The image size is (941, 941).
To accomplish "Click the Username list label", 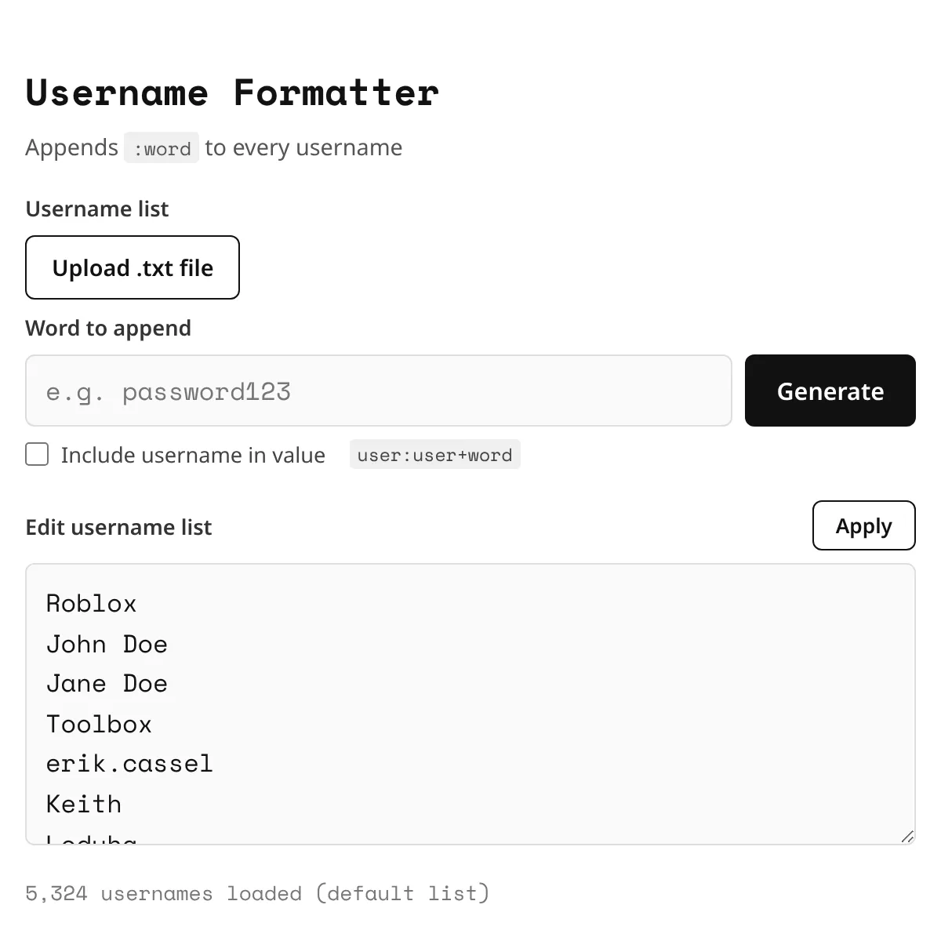I will 97,209.
